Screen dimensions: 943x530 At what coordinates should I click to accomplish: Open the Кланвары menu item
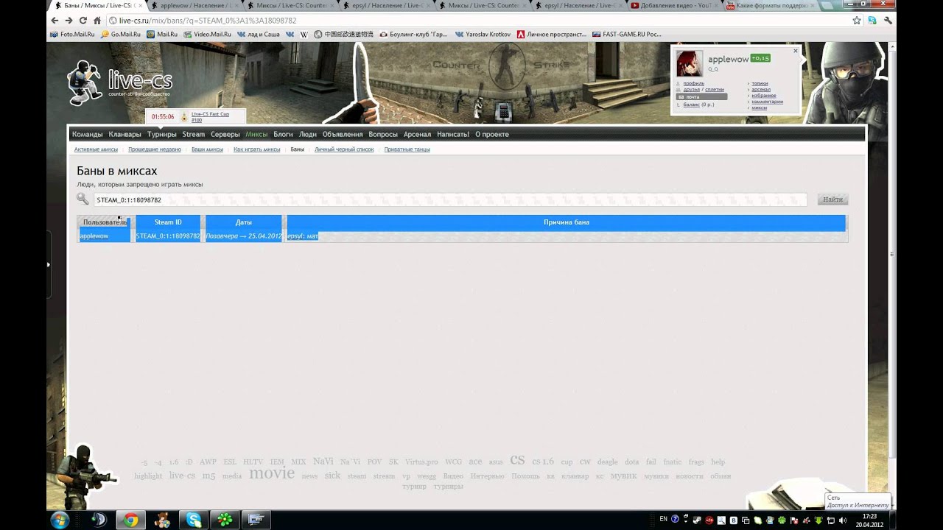click(x=125, y=134)
